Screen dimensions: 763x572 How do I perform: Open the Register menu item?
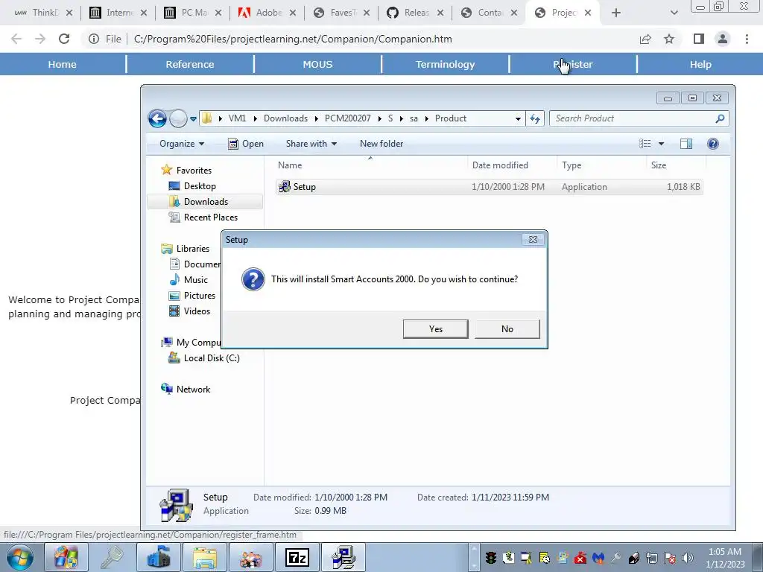573,64
